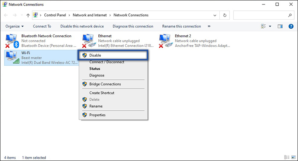The image size is (298, 161).
Task: Navigate forward with the forward arrow
Action: tap(15, 15)
